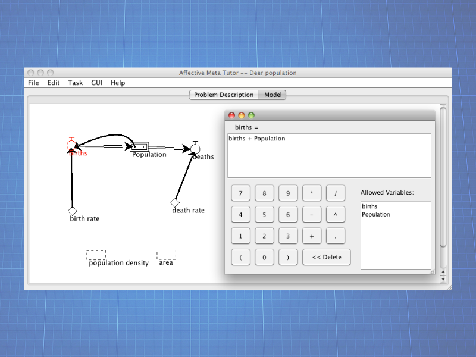
Task: Click the model canvas scrollbar down arrow
Action: [x=443, y=280]
